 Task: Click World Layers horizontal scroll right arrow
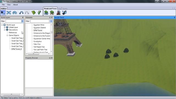click(x=22, y=94)
